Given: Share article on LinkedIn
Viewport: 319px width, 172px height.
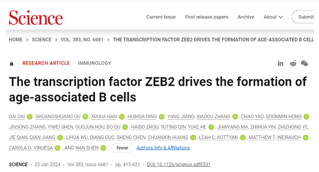Looking at the screenshot, I should [280, 63].
